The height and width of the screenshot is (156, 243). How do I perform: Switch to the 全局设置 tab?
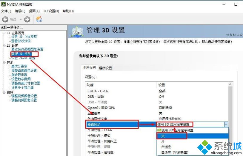click(90, 67)
